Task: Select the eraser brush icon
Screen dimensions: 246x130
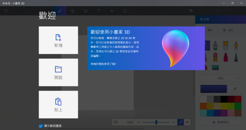Action: pyautogui.click(x=215, y=57)
